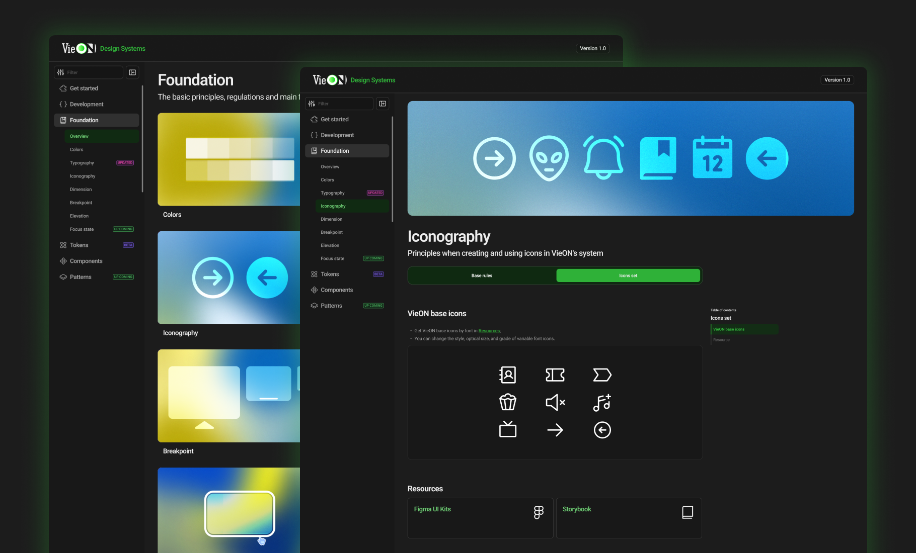Image resolution: width=916 pixels, height=553 pixels.
Task: Click the alien face icon in banner
Action: [549, 158]
